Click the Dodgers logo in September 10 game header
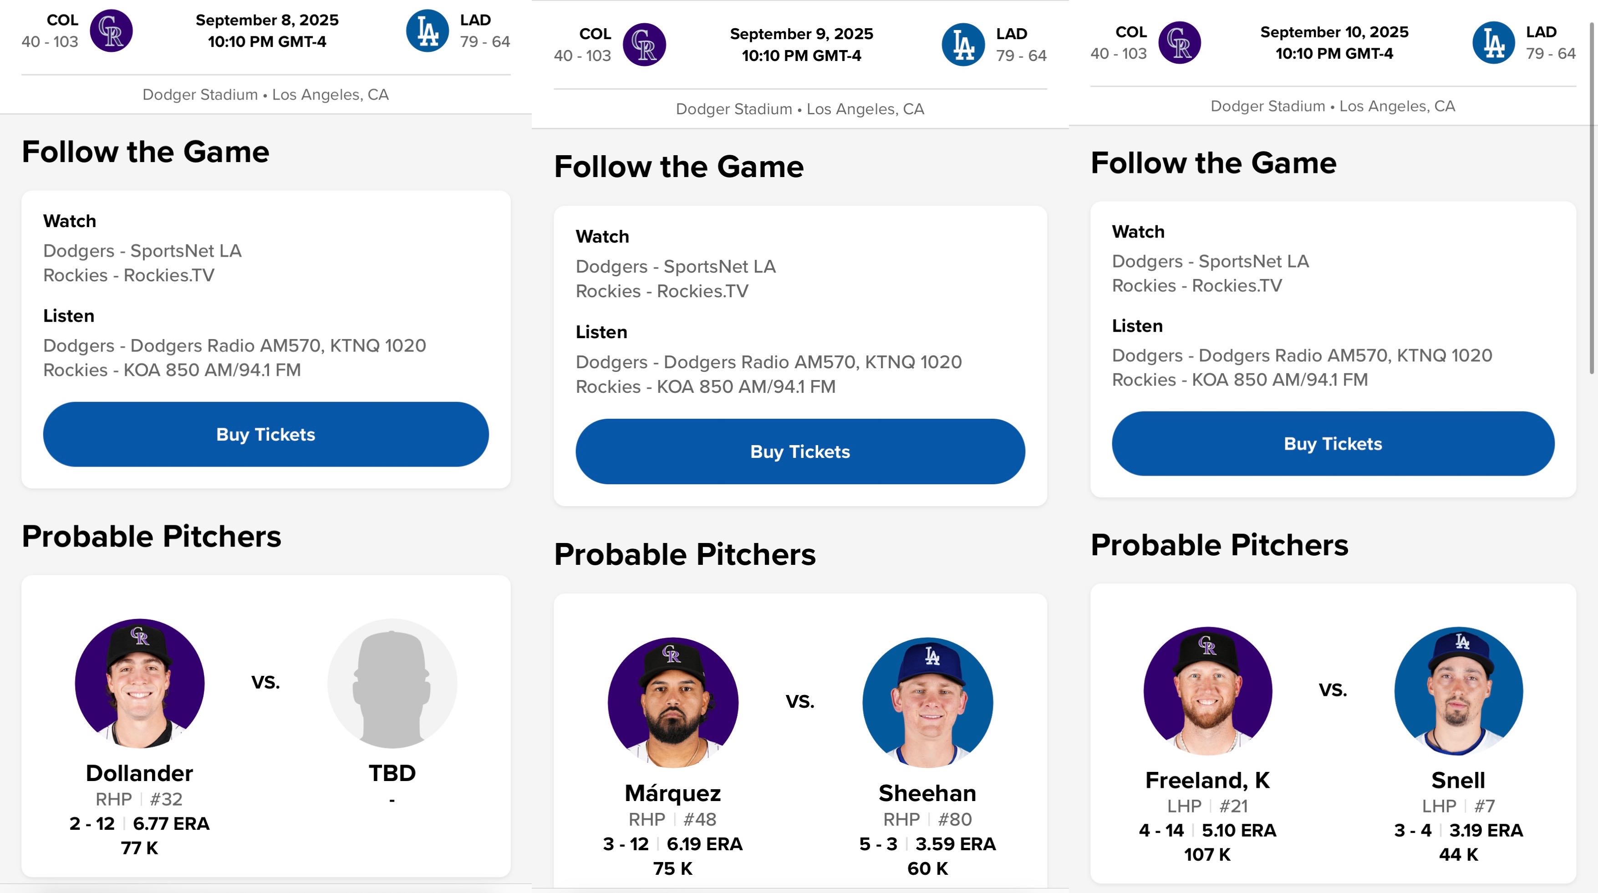 click(1494, 43)
